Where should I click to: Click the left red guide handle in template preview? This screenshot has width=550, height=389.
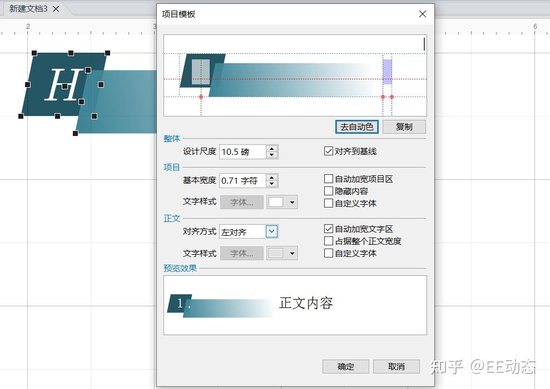(x=201, y=97)
